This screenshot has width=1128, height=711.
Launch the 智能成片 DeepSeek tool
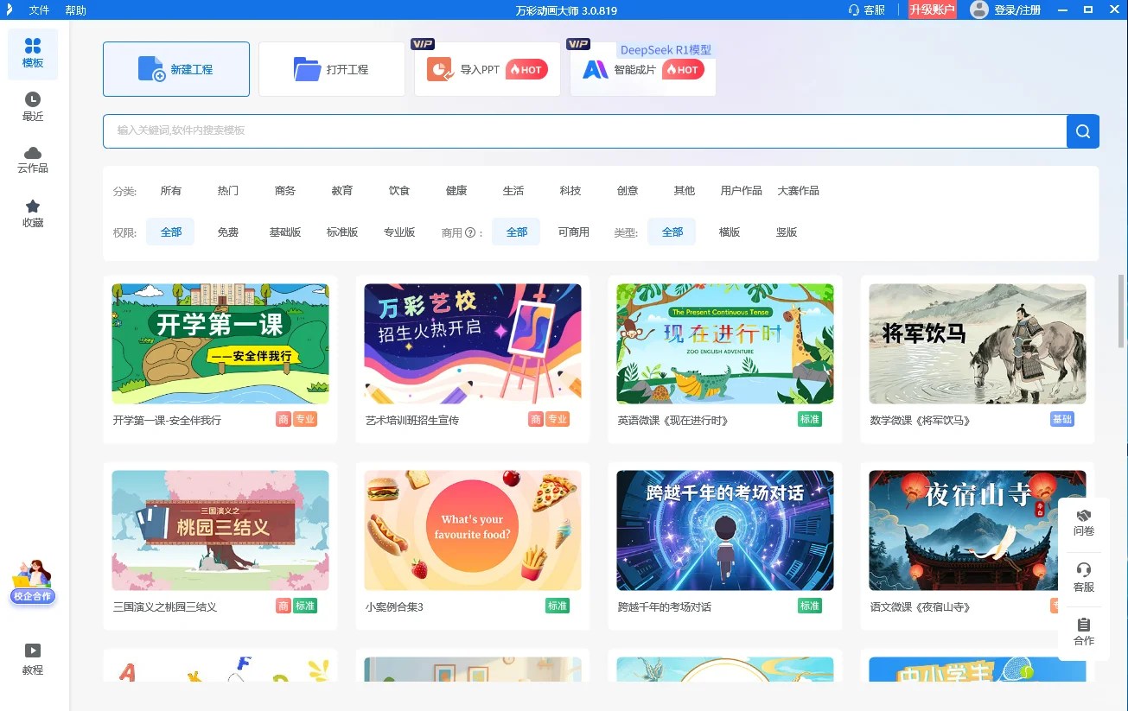(642, 70)
